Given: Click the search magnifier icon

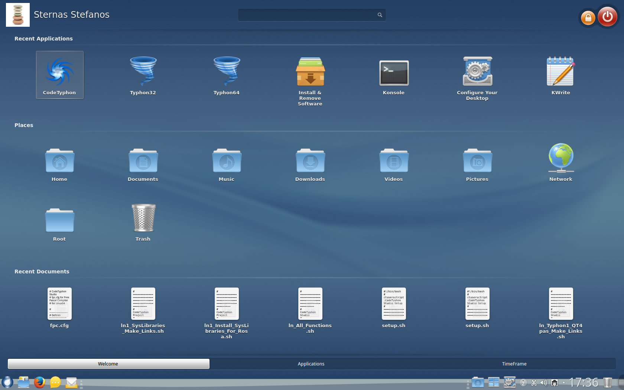Looking at the screenshot, I should [380, 15].
